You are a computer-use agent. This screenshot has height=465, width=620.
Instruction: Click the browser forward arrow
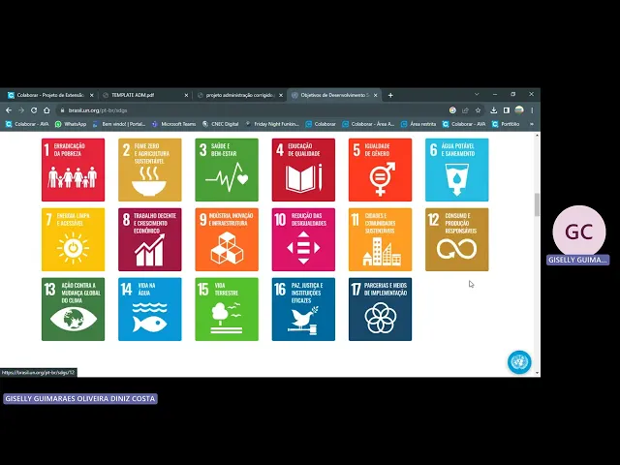coord(21,110)
